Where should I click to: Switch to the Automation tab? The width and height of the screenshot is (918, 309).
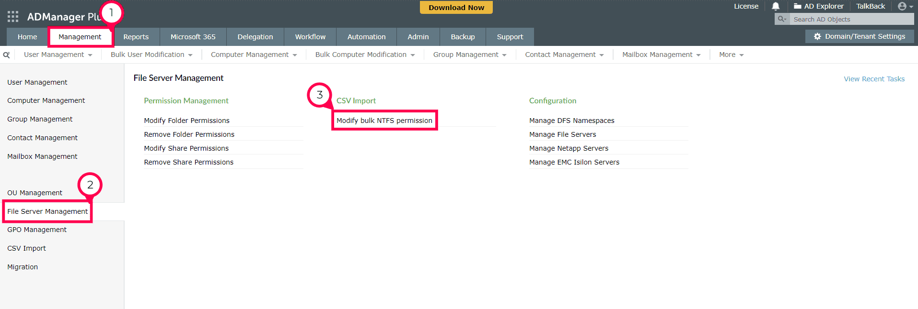click(x=367, y=37)
